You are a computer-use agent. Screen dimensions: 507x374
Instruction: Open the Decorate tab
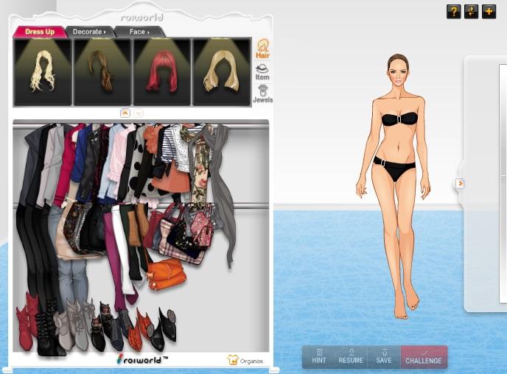pyautogui.click(x=89, y=32)
